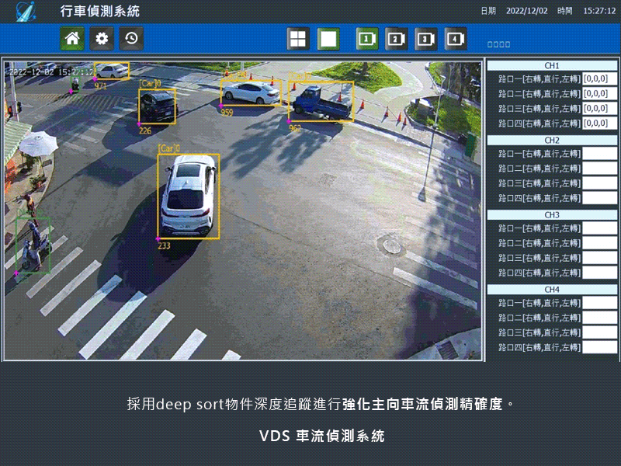The image size is (621, 466).
Task: Click CH1 路口四 count field
Action: pos(599,123)
